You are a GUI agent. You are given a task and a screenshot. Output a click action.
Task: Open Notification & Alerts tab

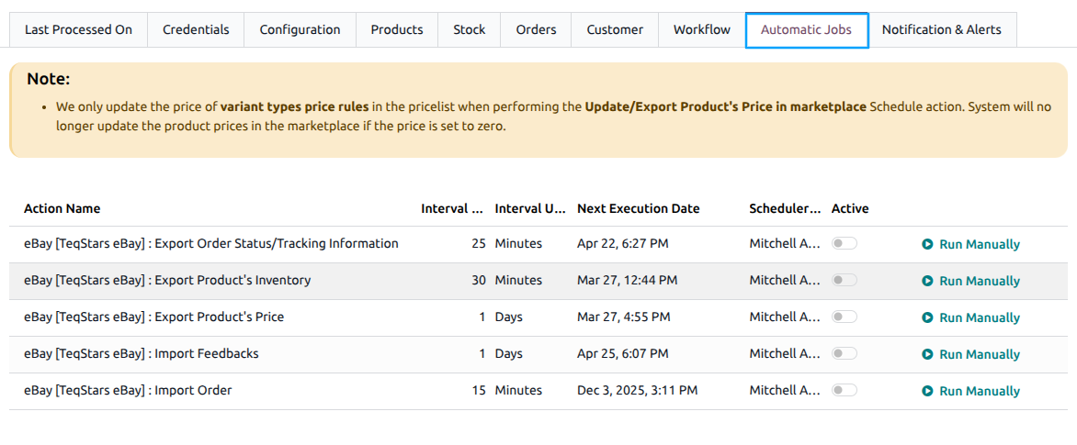click(942, 29)
